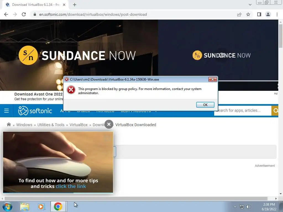Open Windows breadcrumb link
The image size is (283, 212).
point(24,125)
